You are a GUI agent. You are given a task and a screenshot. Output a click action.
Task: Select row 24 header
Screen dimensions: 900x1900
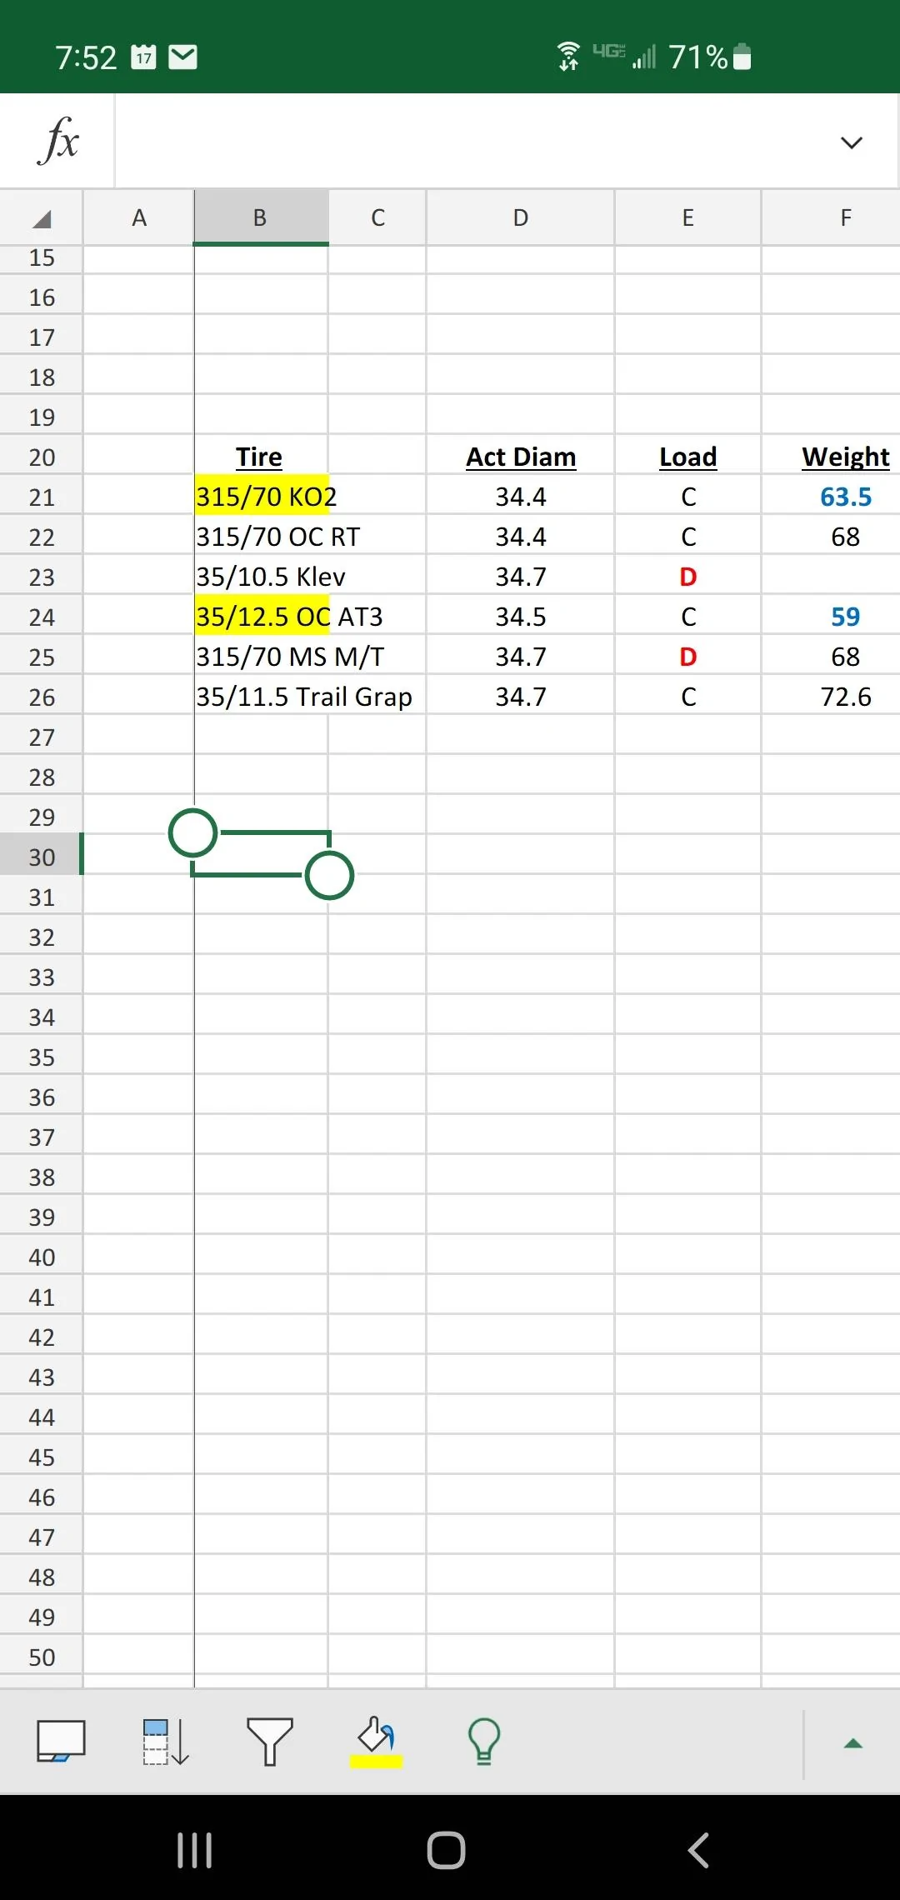[x=42, y=617]
